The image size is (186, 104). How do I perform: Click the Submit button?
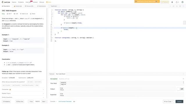coord(179,101)
